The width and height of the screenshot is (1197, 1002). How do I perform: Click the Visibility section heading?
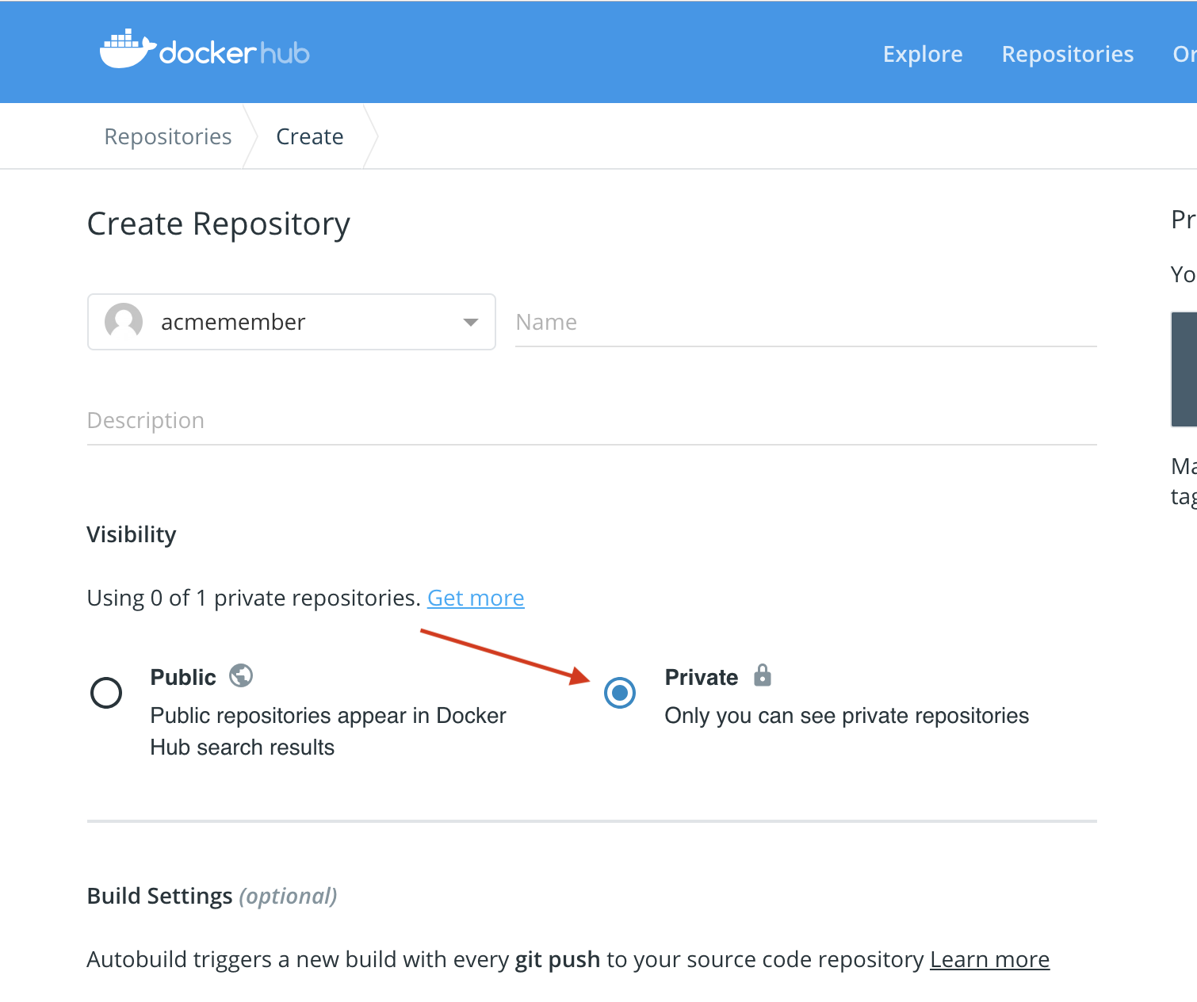pos(132,534)
